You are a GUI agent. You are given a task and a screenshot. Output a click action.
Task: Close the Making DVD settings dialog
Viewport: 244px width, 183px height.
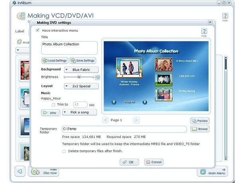(210, 22)
